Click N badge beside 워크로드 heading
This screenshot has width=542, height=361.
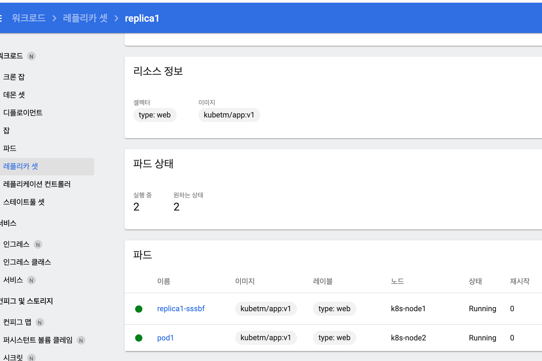point(31,56)
